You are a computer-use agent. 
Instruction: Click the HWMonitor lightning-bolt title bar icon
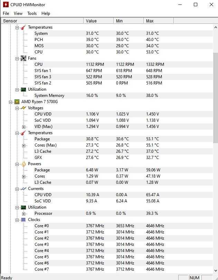tap(6, 5)
